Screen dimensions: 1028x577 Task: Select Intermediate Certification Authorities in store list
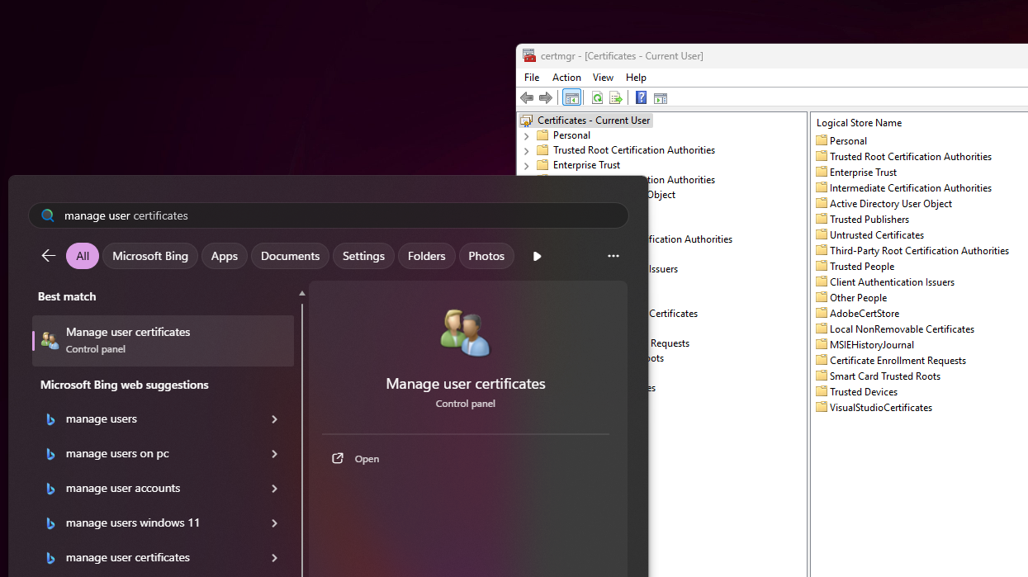[911, 188]
